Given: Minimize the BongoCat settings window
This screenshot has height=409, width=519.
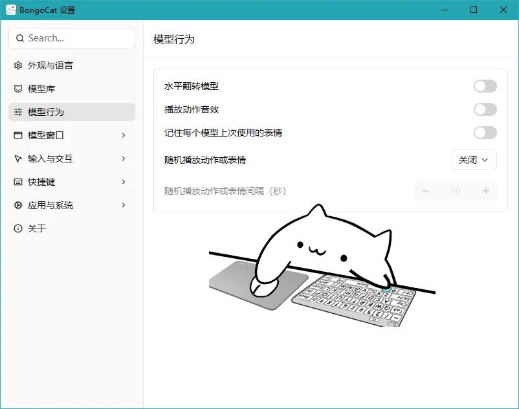Looking at the screenshot, I should point(445,10).
